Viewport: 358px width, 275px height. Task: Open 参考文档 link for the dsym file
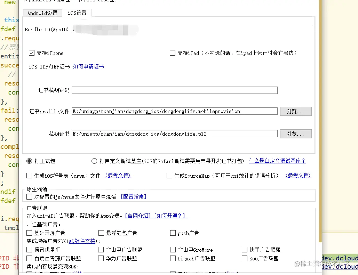click(118, 176)
